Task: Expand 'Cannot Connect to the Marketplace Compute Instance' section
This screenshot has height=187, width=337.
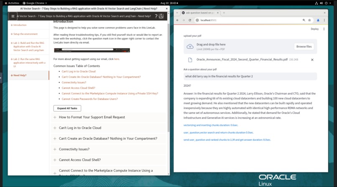Action: click(108, 171)
